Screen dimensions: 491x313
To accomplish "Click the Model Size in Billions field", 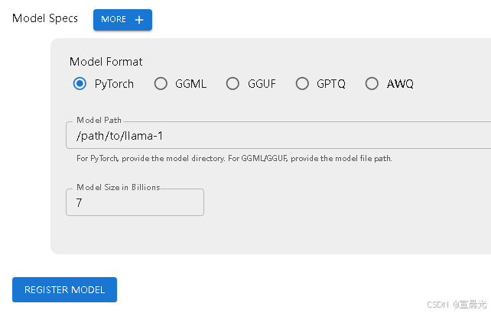I will 135,202.
